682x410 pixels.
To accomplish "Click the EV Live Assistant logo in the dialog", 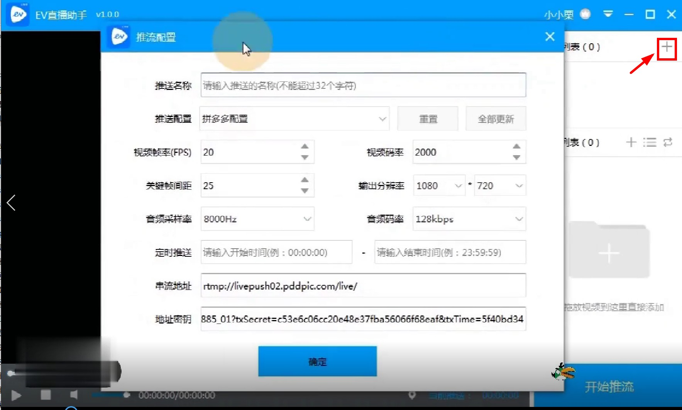I will [119, 36].
